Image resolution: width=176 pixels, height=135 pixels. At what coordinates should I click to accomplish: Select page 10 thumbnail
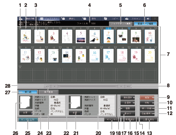click(x=150, y=37)
